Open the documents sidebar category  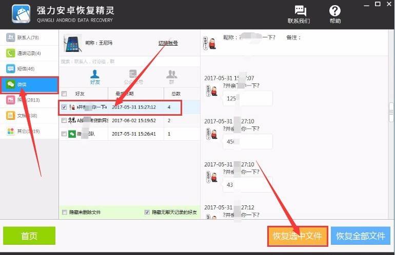(29, 116)
